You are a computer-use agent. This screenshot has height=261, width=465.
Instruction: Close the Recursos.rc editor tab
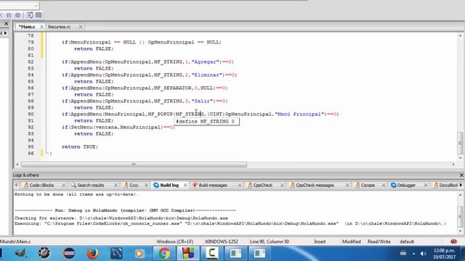(x=81, y=27)
